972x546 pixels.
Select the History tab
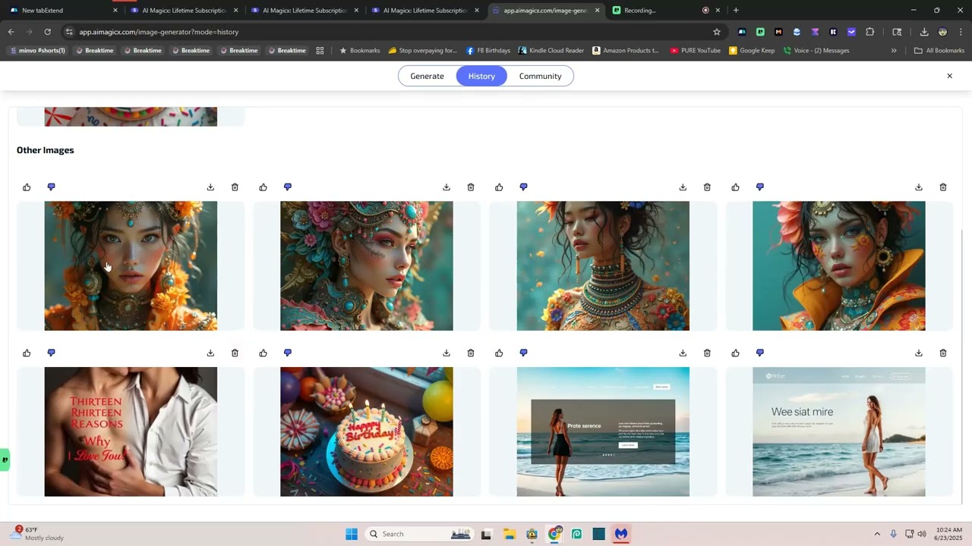click(x=481, y=76)
